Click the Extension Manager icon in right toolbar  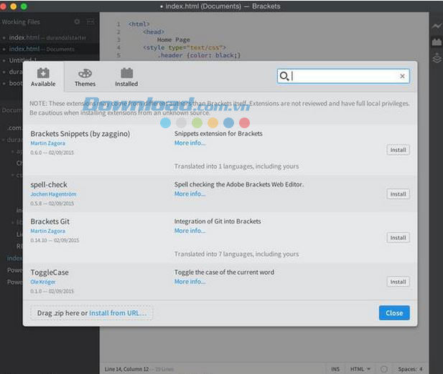point(437,42)
